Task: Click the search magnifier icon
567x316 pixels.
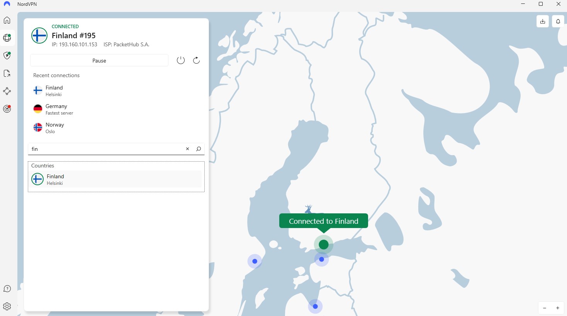Action: pyautogui.click(x=199, y=149)
